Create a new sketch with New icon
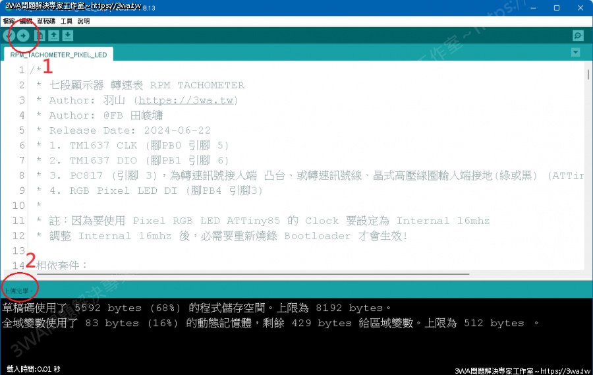This screenshot has width=593, height=375. click(40, 36)
